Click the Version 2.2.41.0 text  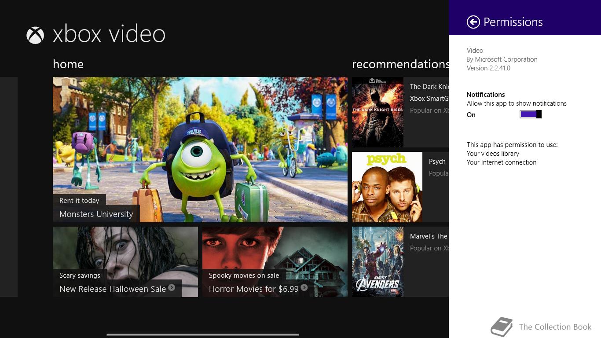[x=488, y=68]
